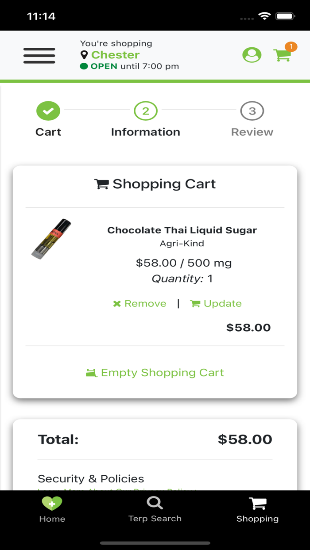The image size is (310, 550).
Task: Tap the location pin beside Chester
Action: (84, 55)
